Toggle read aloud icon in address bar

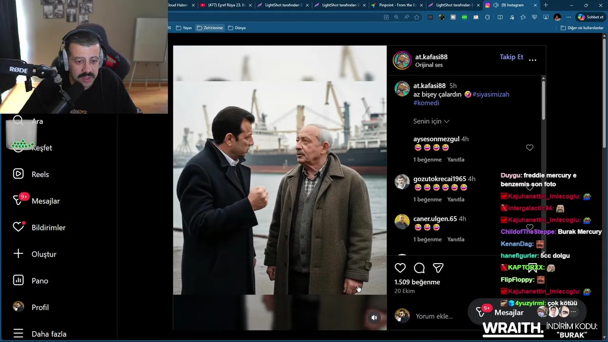click(x=407, y=17)
